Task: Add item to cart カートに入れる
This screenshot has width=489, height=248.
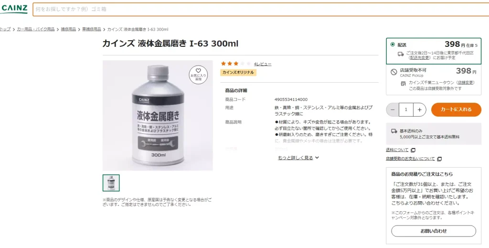Action: 456,109
